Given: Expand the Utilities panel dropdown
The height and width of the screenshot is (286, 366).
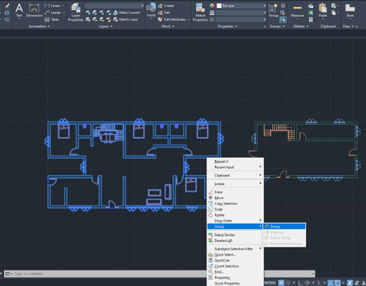Looking at the screenshot, I should tap(301, 26).
